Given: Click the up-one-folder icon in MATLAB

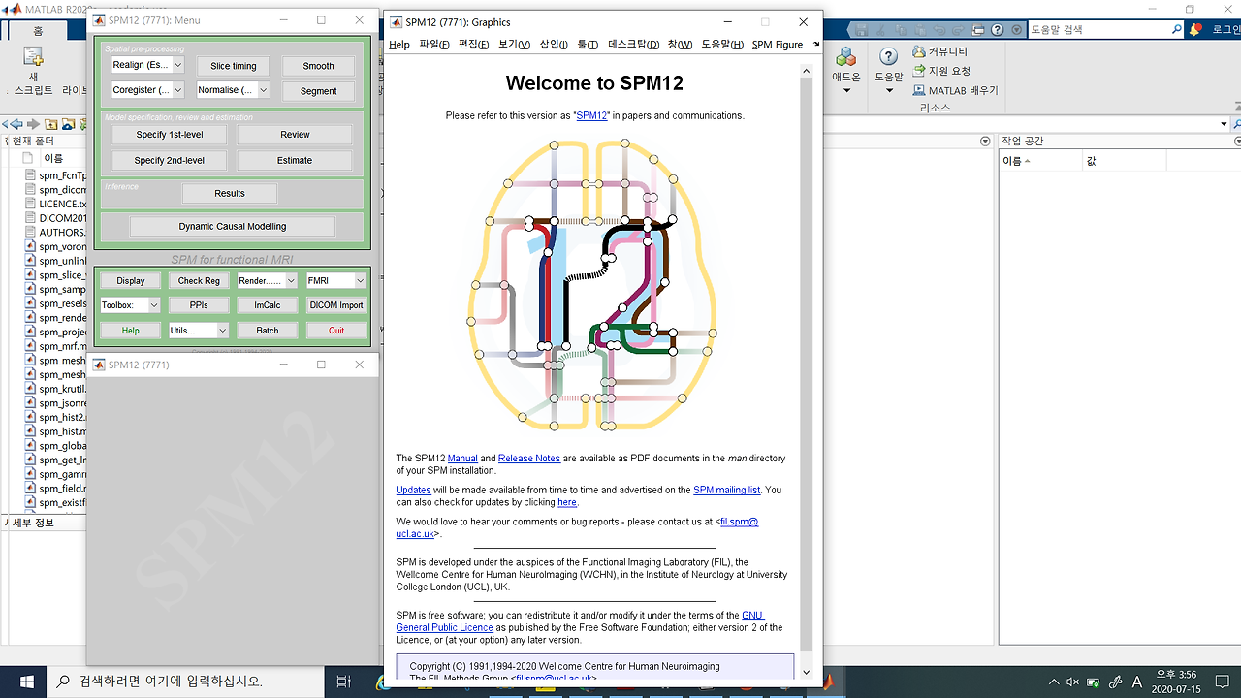Looking at the screenshot, I should tap(51, 124).
